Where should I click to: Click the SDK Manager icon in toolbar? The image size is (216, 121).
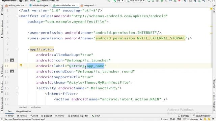[204, 1]
